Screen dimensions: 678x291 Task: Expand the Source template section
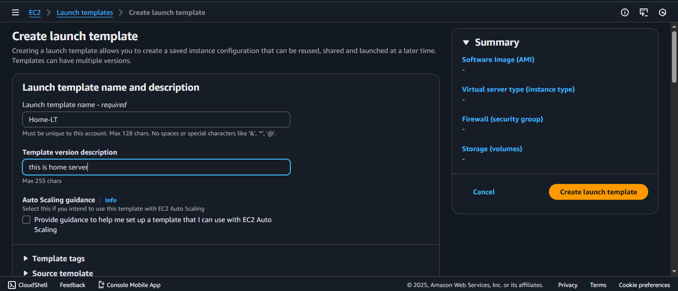coord(58,273)
